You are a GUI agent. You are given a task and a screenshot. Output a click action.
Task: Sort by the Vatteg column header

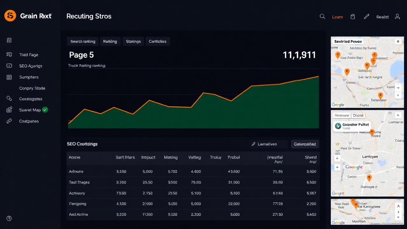tap(195, 157)
